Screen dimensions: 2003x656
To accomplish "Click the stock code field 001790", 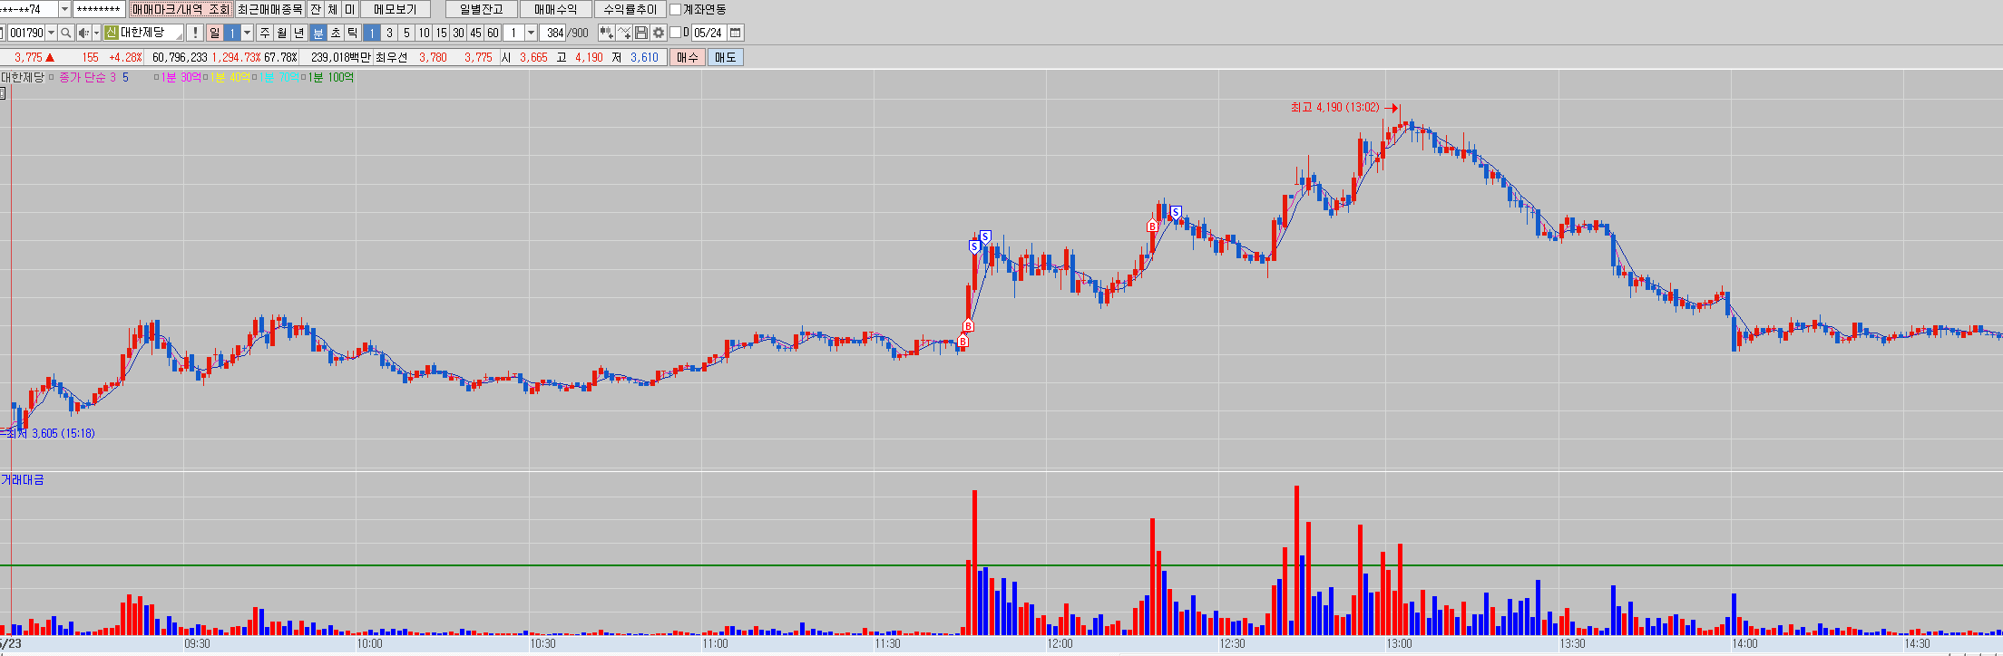I will pos(27,33).
